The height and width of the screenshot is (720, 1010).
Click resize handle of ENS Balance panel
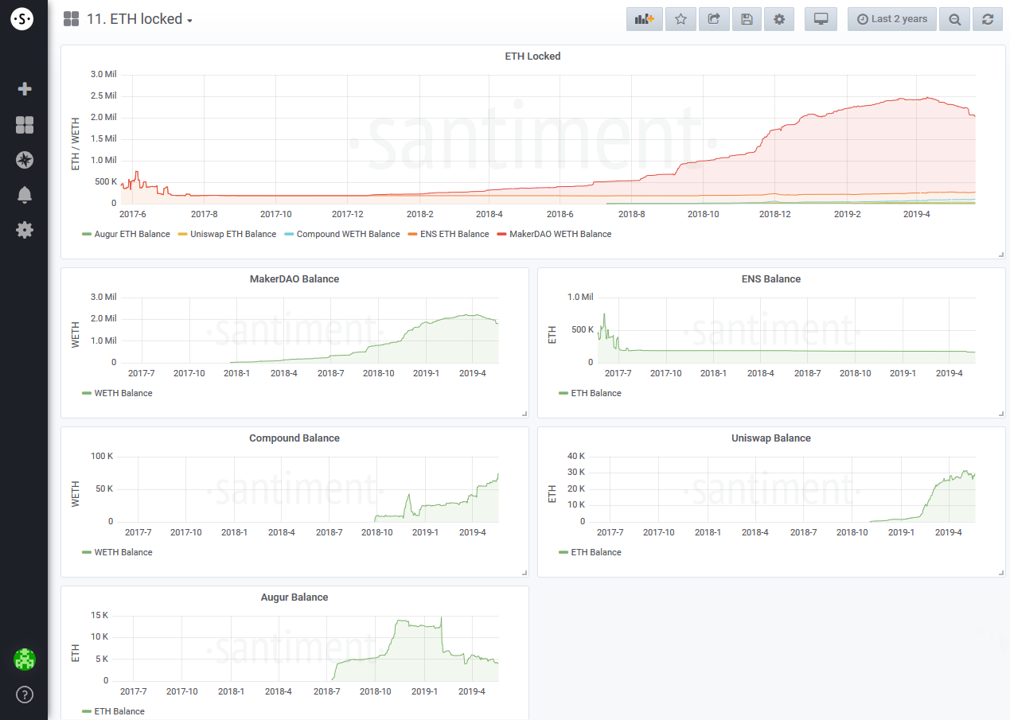pos(1001,413)
